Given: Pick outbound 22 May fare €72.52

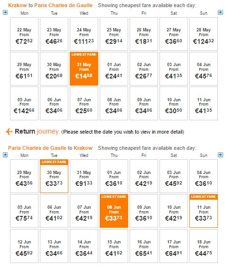Looking at the screenshot, I should click(24, 34).
